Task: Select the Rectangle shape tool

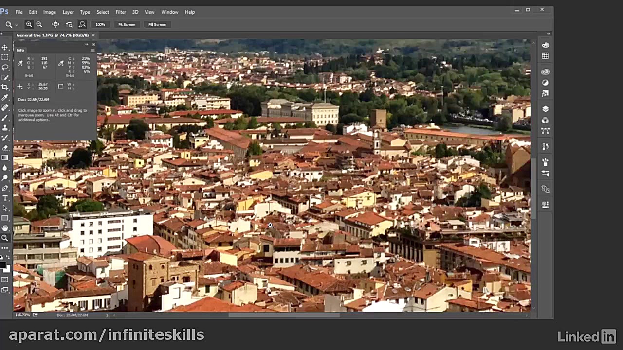Action: point(5,218)
